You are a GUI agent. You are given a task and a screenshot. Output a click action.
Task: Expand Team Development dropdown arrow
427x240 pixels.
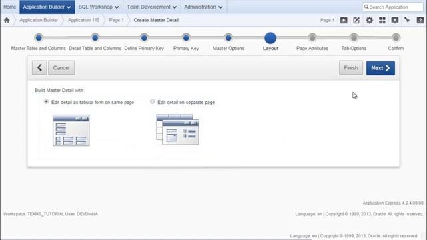coord(175,7)
